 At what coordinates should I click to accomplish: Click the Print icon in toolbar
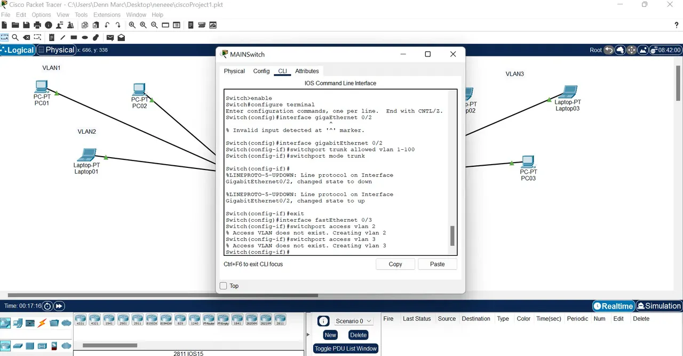[37, 25]
